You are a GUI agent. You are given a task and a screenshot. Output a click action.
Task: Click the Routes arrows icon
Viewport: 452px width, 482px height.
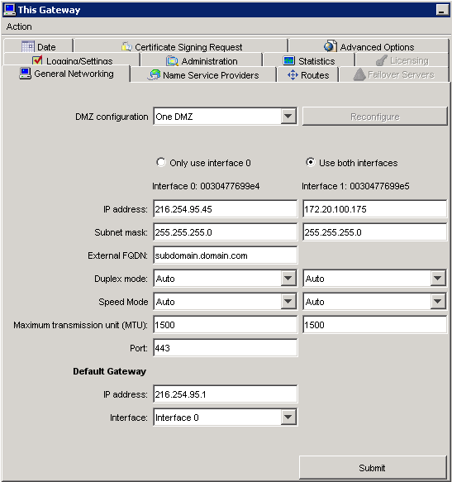[293, 75]
